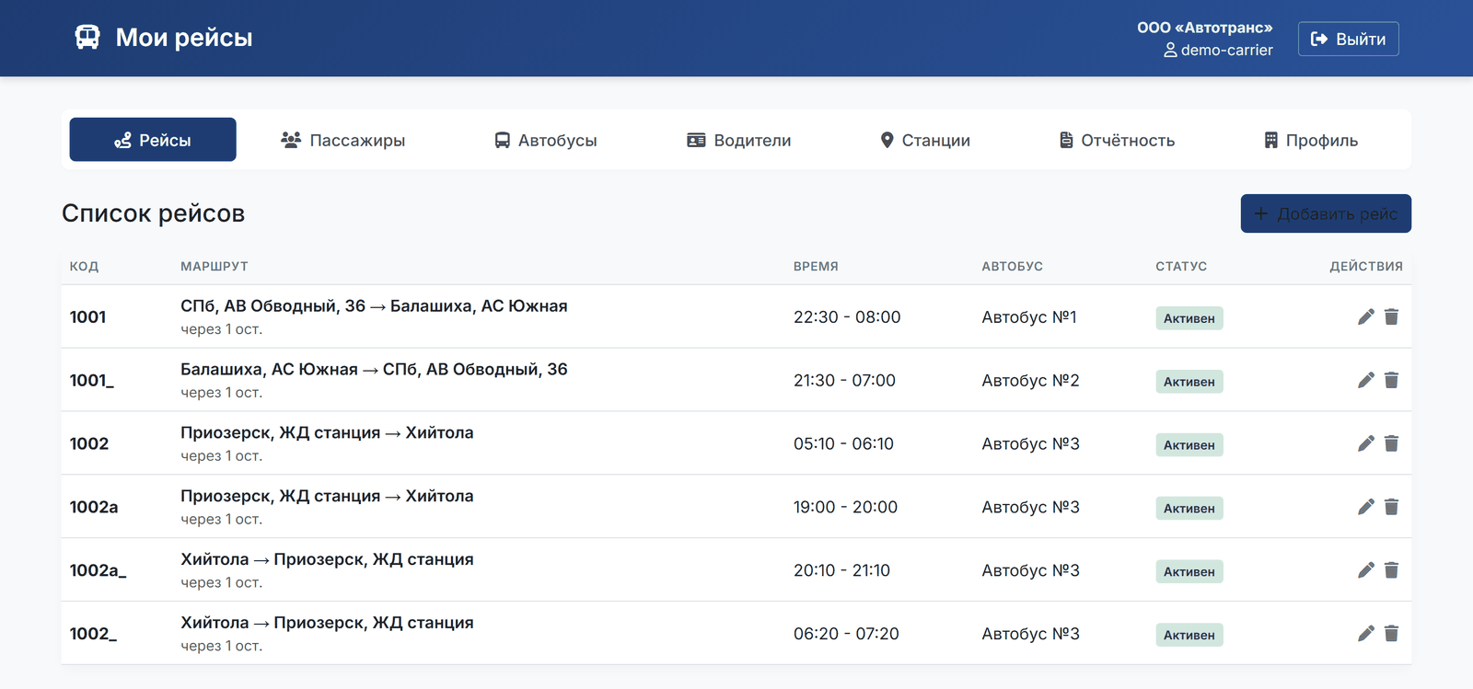Open the Водители tab

click(x=739, y=140)
